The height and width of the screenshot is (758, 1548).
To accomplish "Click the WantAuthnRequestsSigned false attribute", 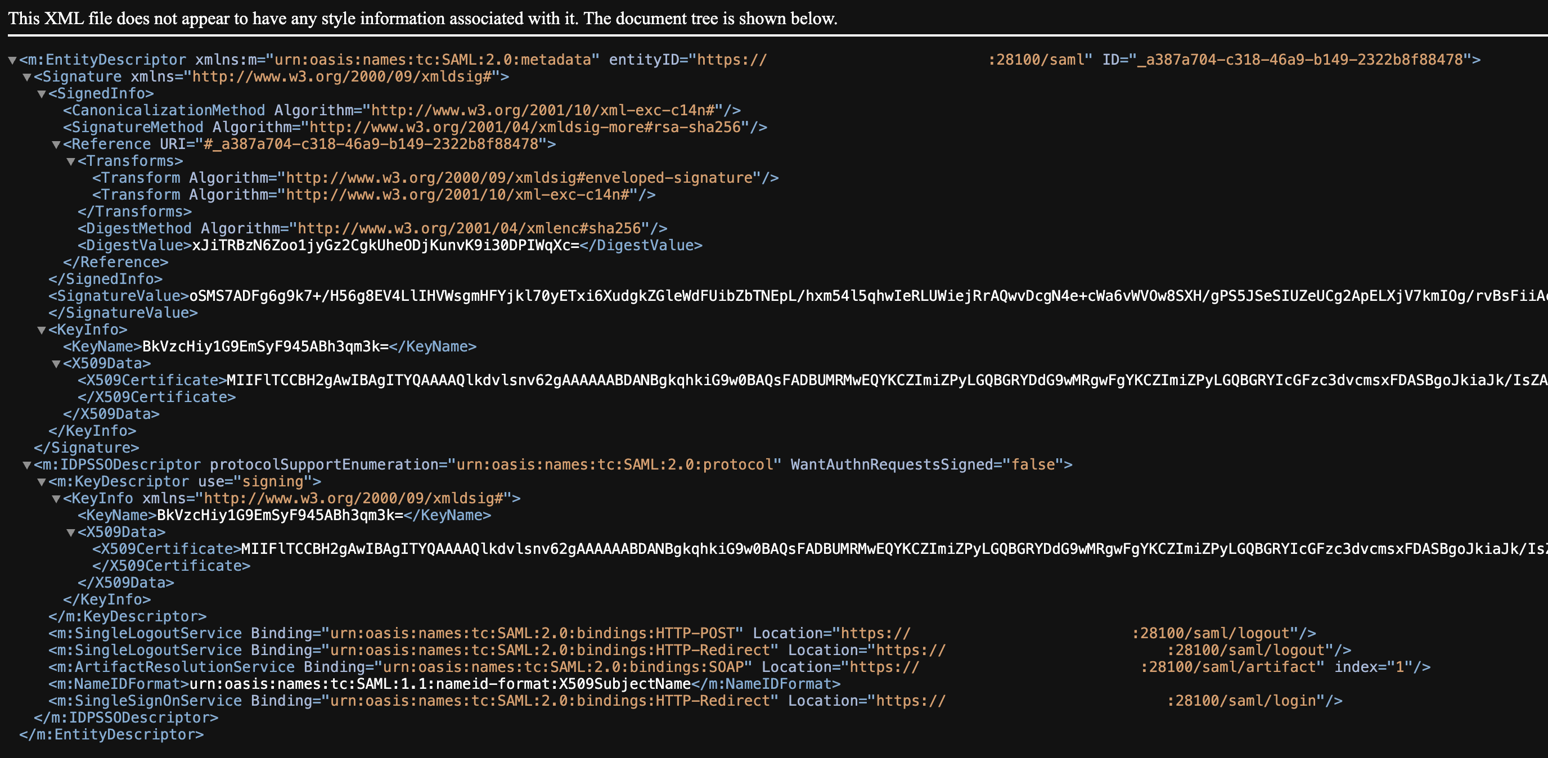I will (x=926, y=464).
